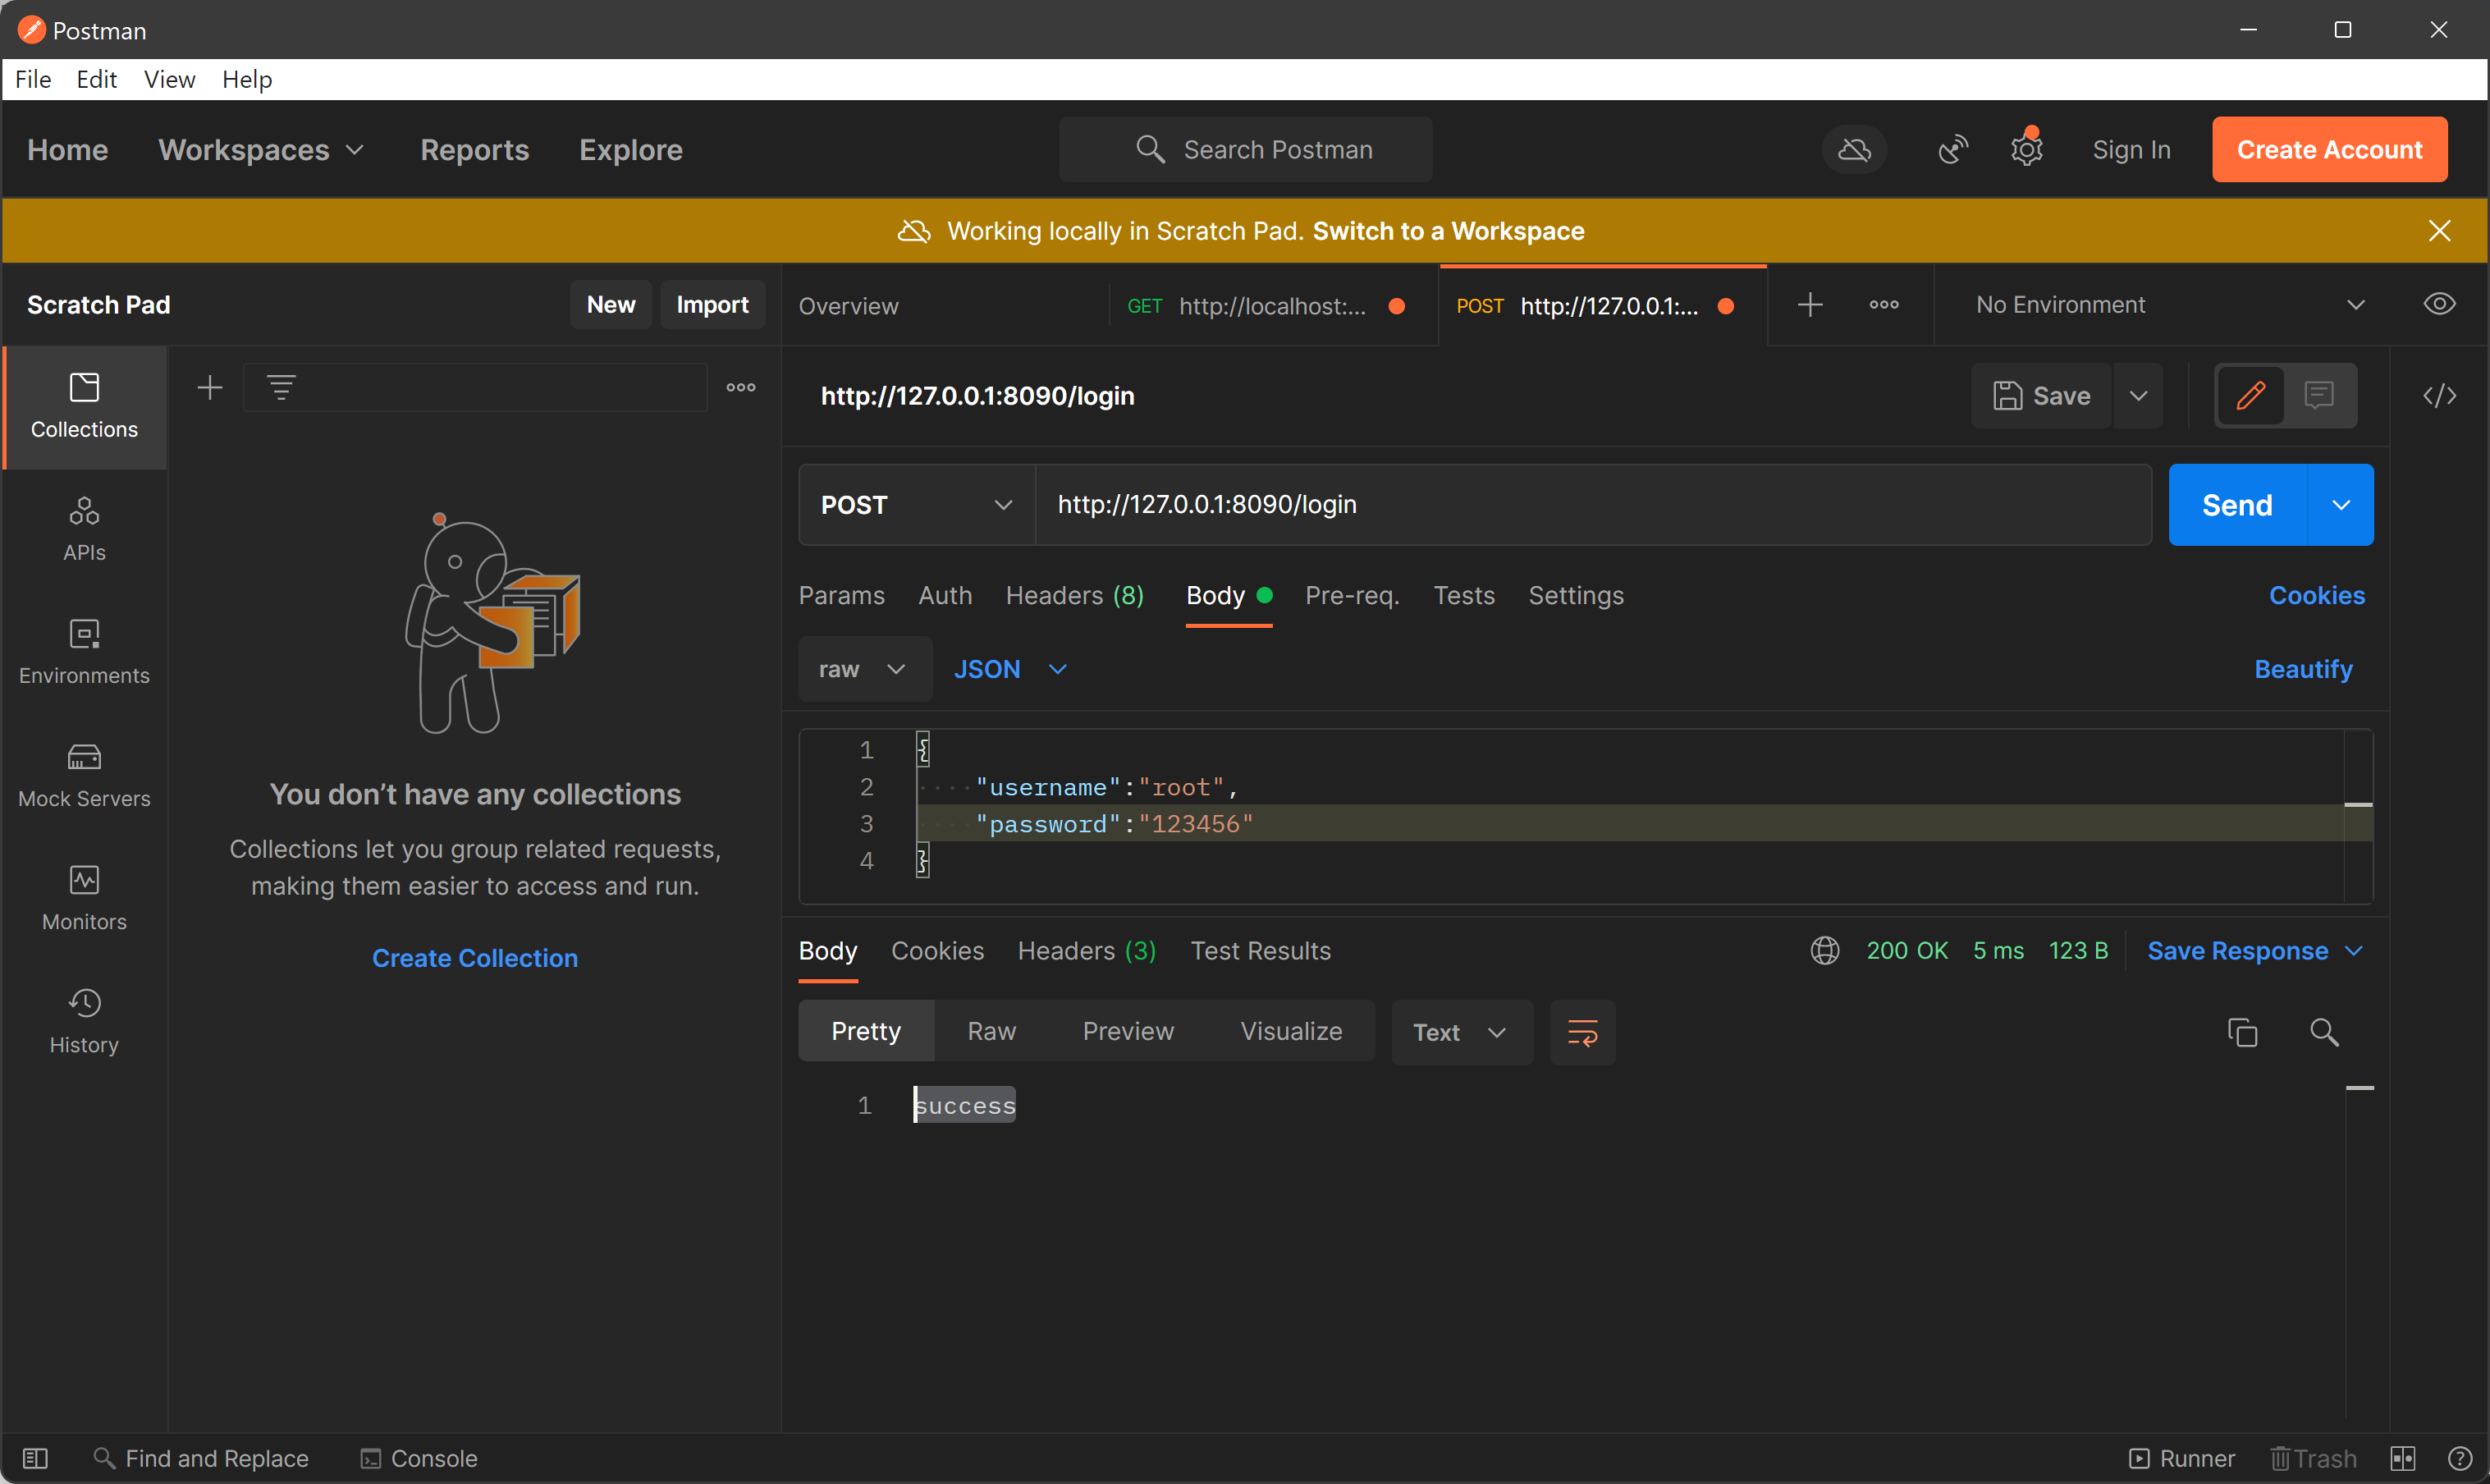
Task: Open the help question mark icon
Action: pyautogui.click(x=2460, y=1459)
